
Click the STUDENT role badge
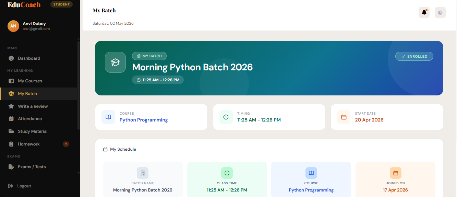coord(61,4)
